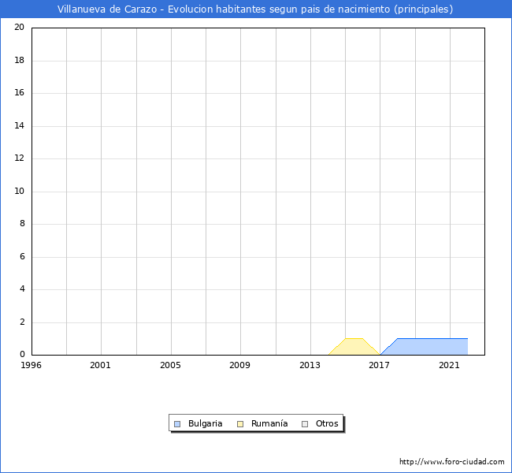The width and height of the screenshot is (512, 473).
Task: Click the blue Bulgaria area in the chart
Action: 428,347
